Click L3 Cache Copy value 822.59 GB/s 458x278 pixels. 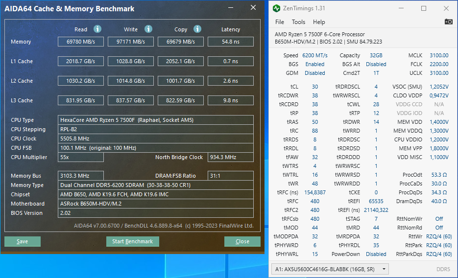[x=181, y=100]
